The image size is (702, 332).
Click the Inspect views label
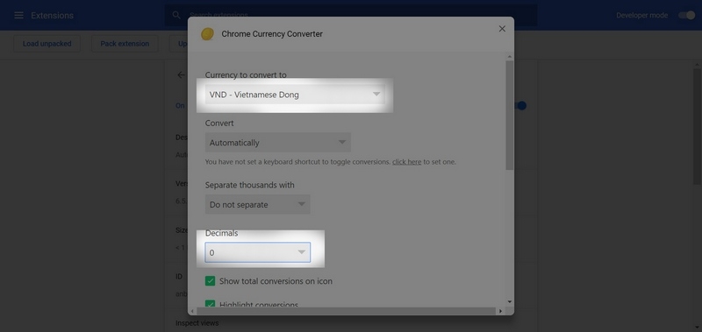tap(197, 322)
